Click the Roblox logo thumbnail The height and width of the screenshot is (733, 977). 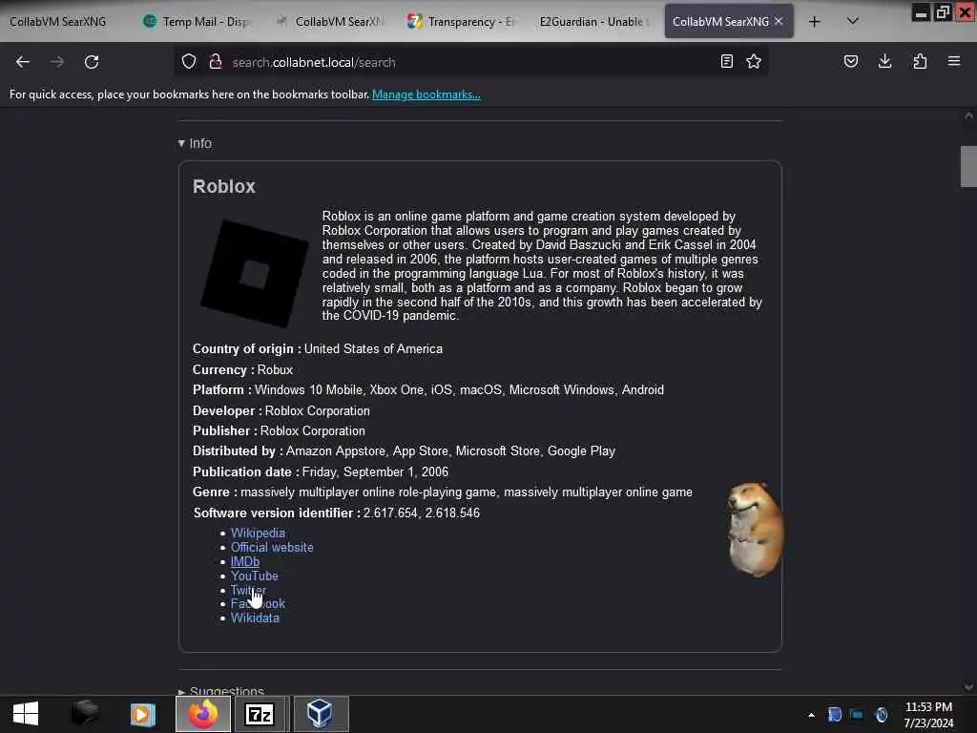254,274
